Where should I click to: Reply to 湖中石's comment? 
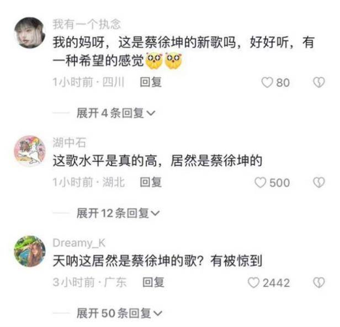point(151,182)
